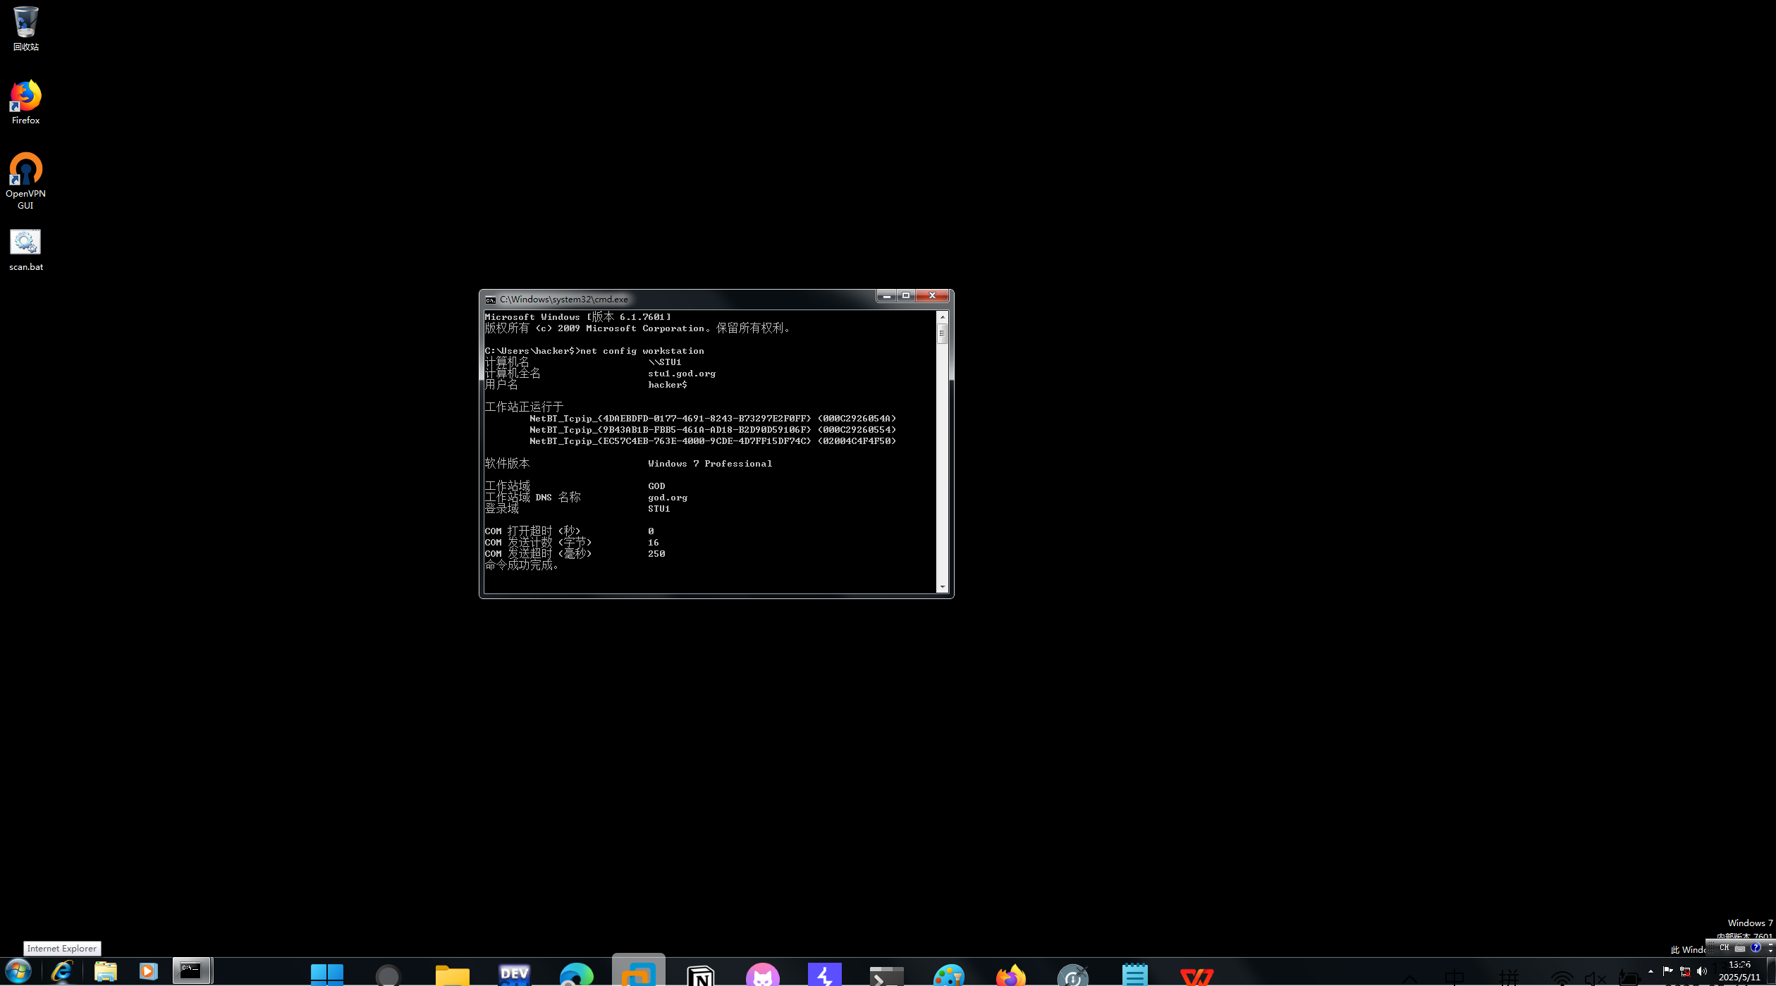
Task: Click the language bar help icon
Action: click(1756, 948)
